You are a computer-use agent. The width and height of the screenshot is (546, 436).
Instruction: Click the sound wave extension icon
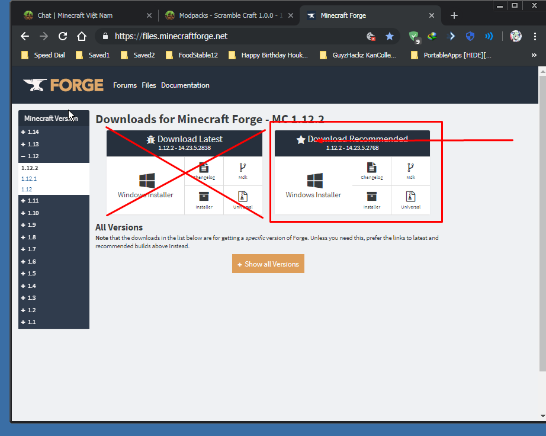click(489, 36)
